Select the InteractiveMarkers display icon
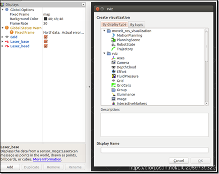 pos(113,103)
